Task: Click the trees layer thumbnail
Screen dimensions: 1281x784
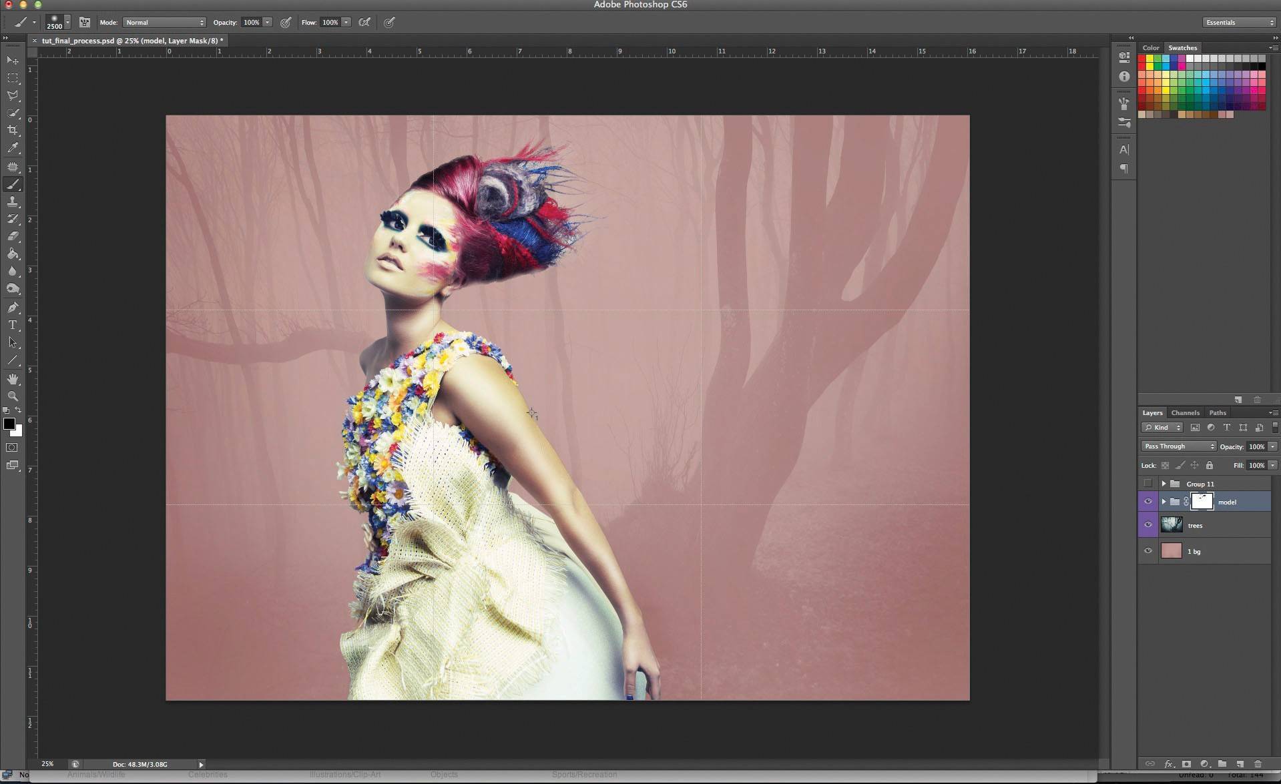Action: 1172,525
